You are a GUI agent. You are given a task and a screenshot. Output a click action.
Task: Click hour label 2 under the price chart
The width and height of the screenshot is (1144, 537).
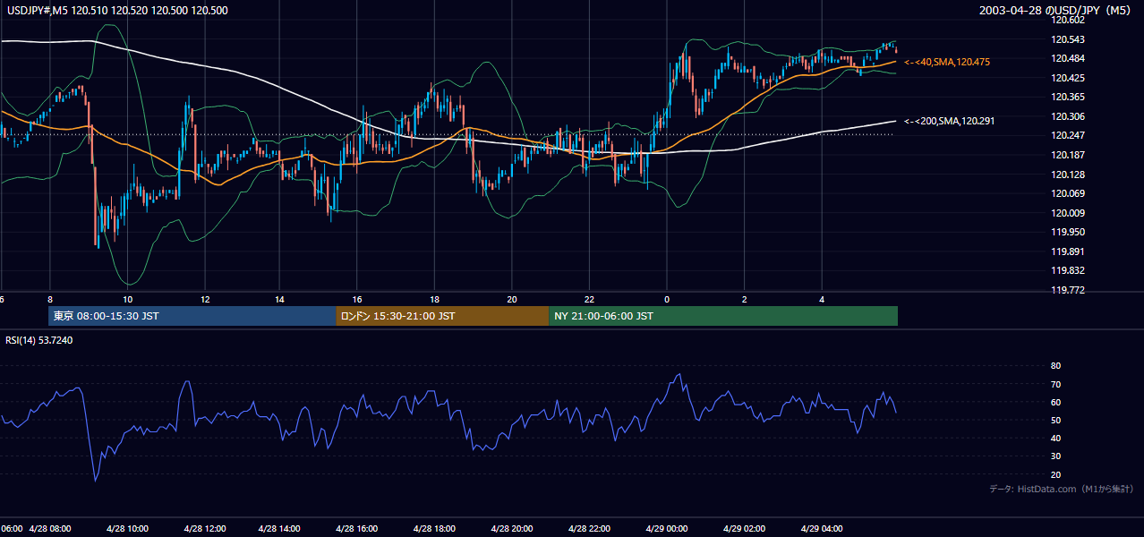click(745, 299)
